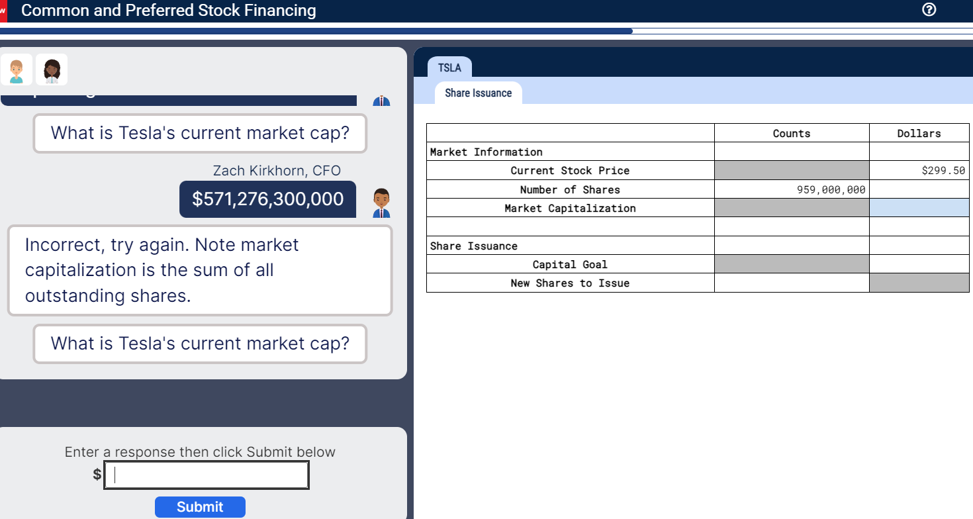Select the Market Capitalization row label
This screenshot has height=519, width=973.
571,208
